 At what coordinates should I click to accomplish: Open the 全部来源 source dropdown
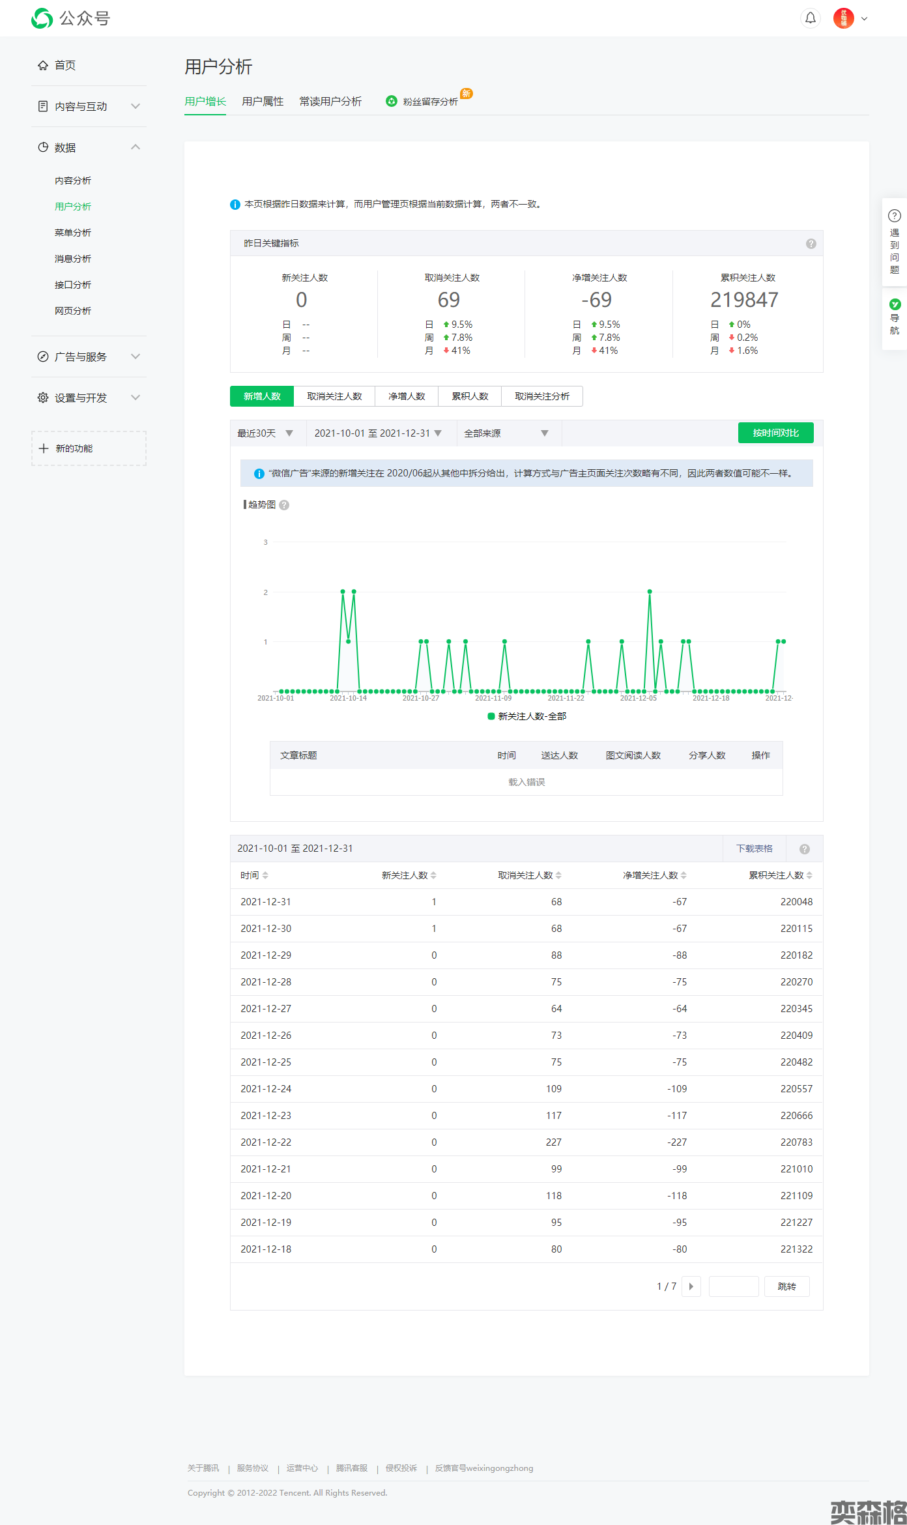click(506, 433)
